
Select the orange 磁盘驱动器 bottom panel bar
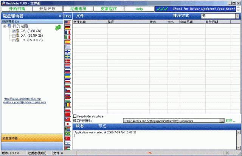click(32, 138)
